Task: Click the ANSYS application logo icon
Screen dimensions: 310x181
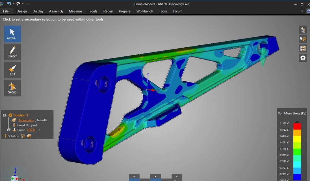Action: pos(2,4)
